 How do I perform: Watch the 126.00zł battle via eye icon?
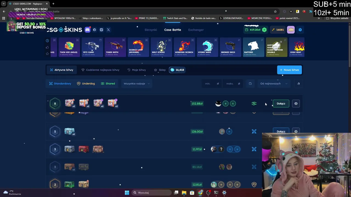pyautogui.click(x=296, y=131)
